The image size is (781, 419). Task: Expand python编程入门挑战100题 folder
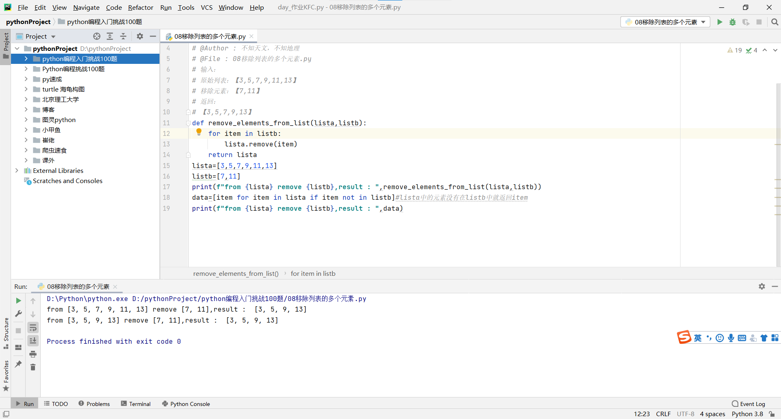coord(26,59)
